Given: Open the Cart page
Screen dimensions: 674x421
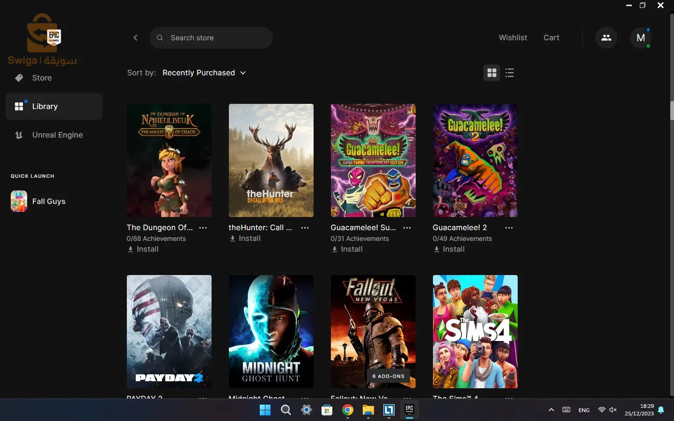Looking at the screenshot, I should pos(551,38).
